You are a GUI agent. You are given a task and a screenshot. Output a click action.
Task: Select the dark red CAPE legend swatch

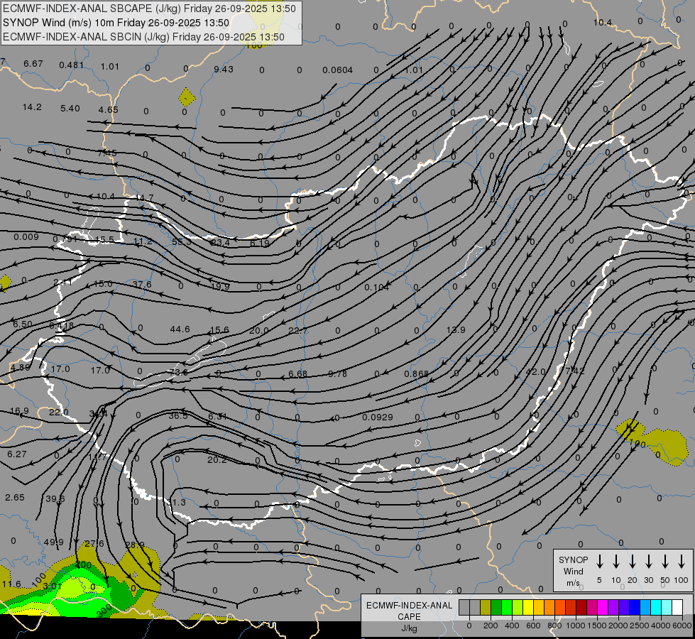point(581,608)
